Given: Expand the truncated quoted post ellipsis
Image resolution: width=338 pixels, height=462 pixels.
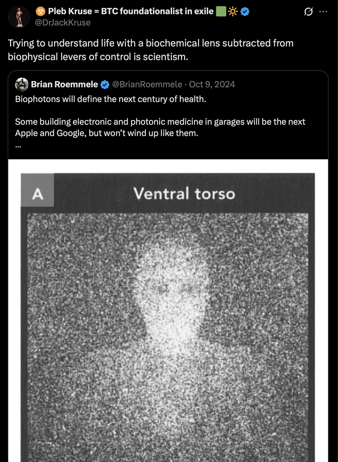Looking at the screenshot, I should pos(18,145).
